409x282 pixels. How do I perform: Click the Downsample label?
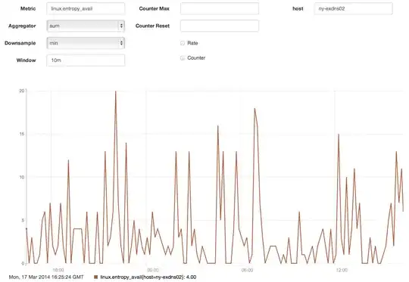coord(20,43)
